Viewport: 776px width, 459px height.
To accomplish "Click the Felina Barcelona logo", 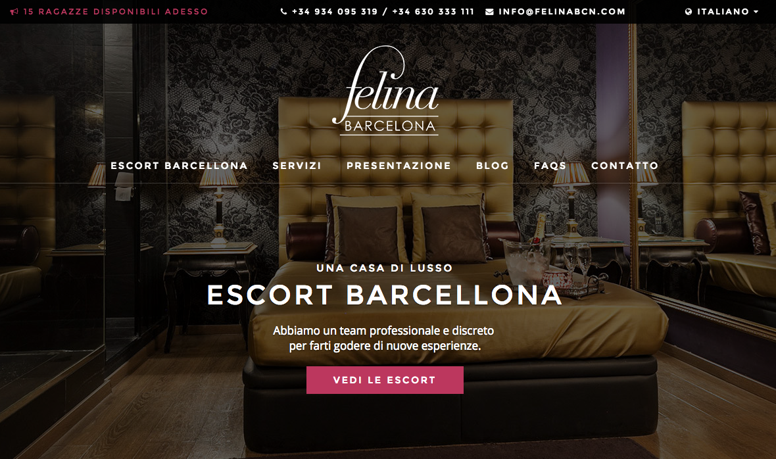I will (385, 91).
